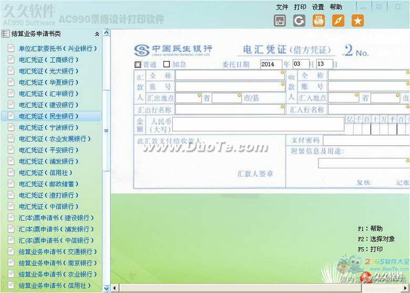This screenshot has width=410, height=293.
Task: Tick the 普通 checkbox
Action: [138, 64]
